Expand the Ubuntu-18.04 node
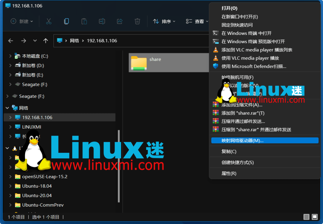This screenshot has height=224, width=323. pyautogui.click(x=10, y=186)
